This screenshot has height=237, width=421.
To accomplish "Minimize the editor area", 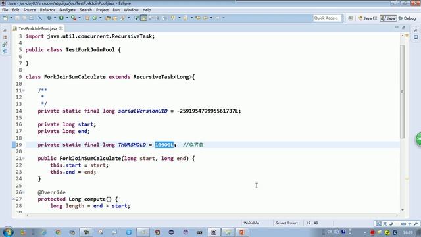I will tap(397, 28).
